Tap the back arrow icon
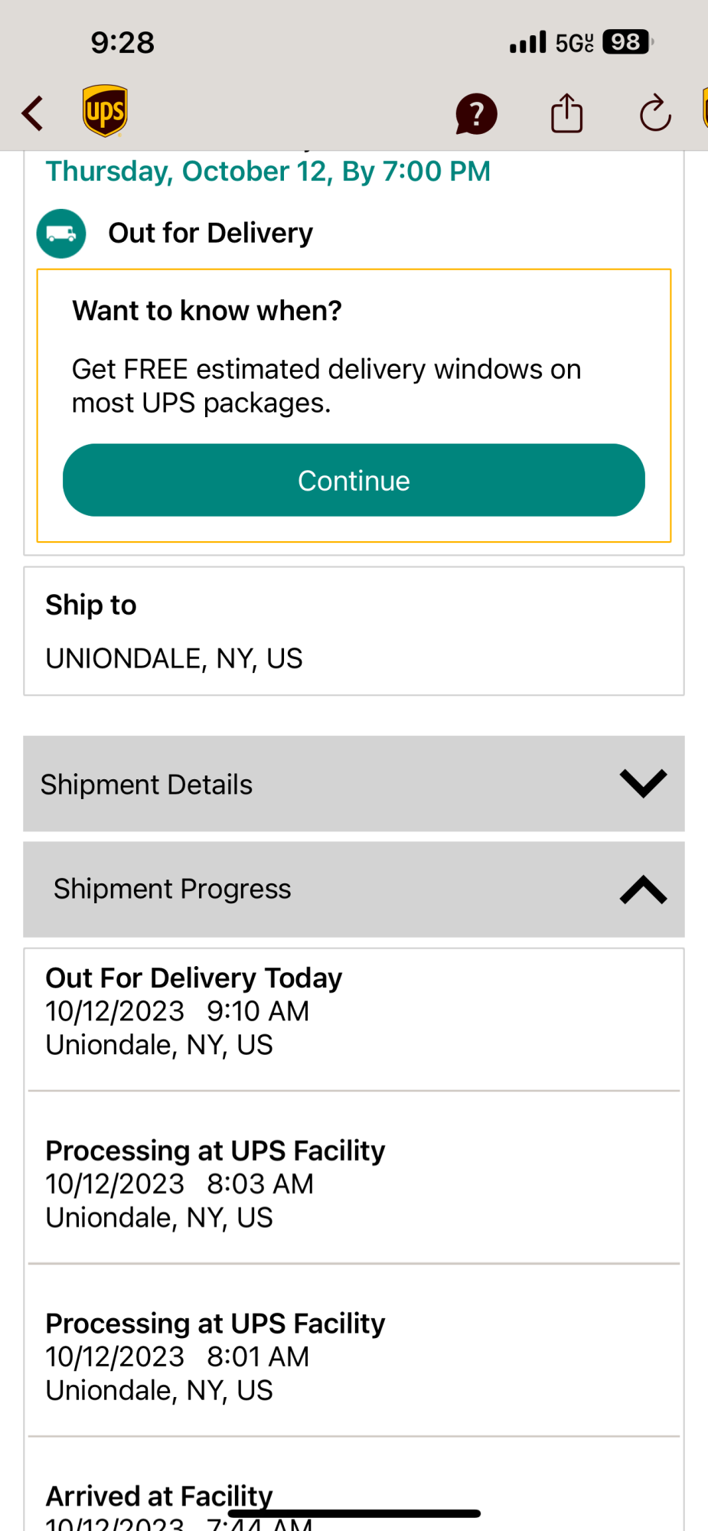 coord(32,114)
